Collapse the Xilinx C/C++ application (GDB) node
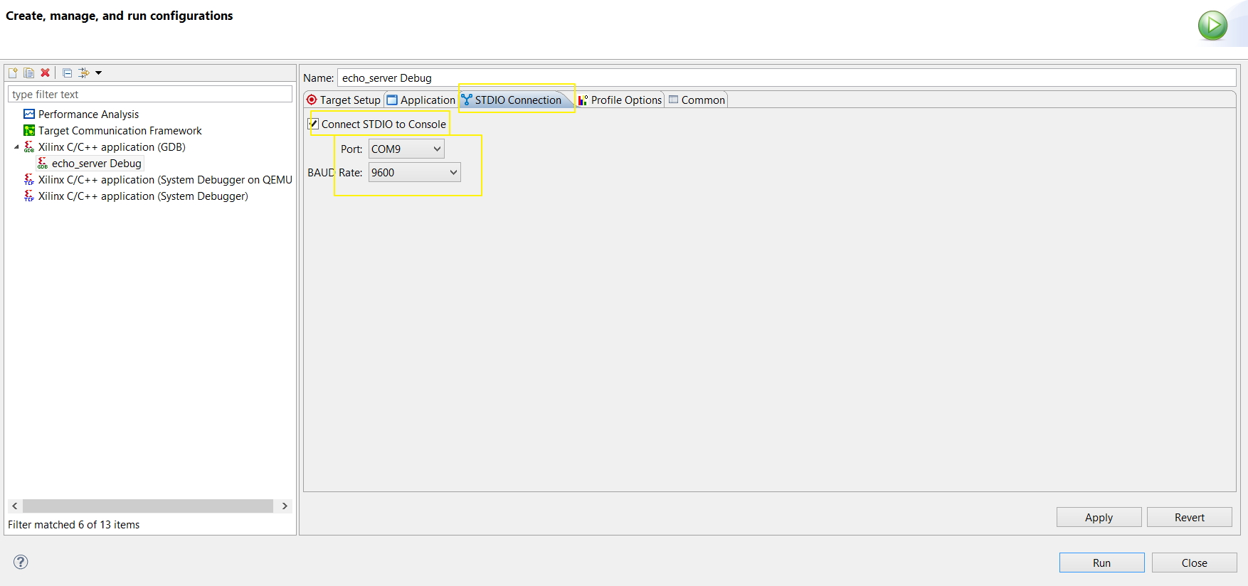 pyautogui.click(x=16, y=147)
